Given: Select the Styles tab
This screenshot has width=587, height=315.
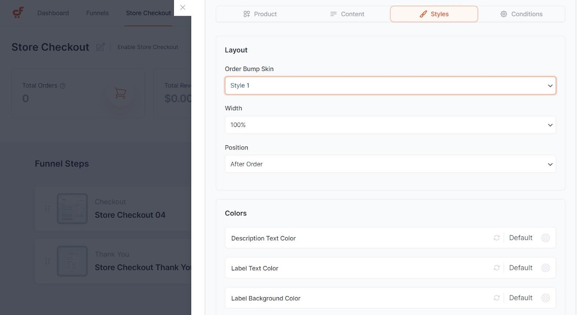Looking at the screenshot, I should click(434, 14).
